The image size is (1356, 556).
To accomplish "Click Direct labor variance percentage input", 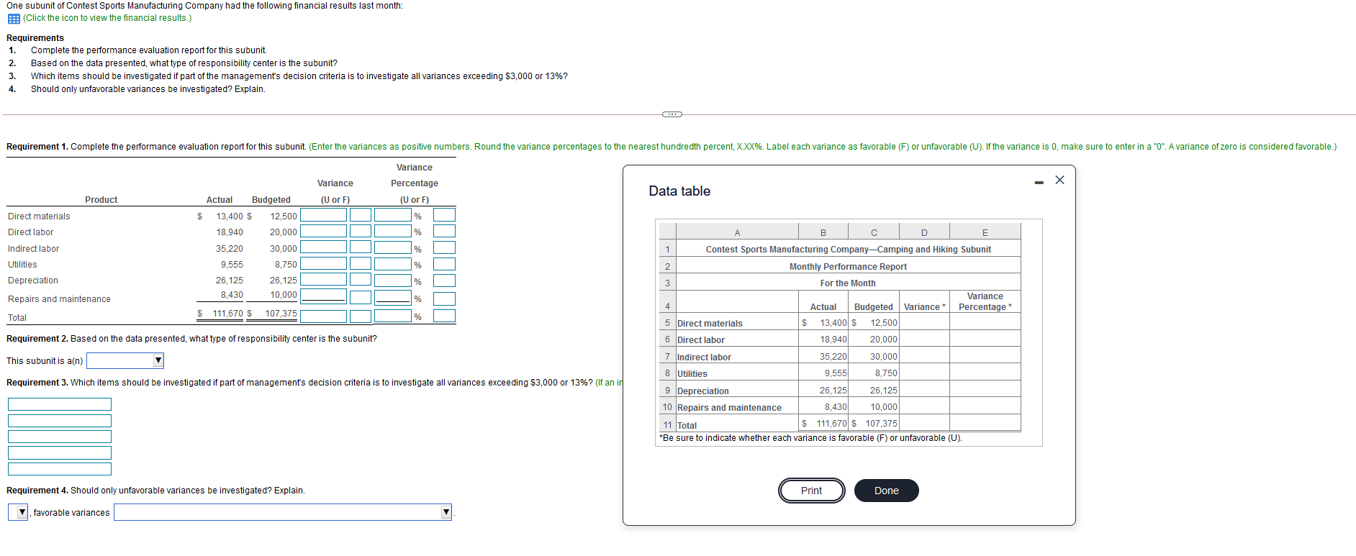I will point(393,231).
